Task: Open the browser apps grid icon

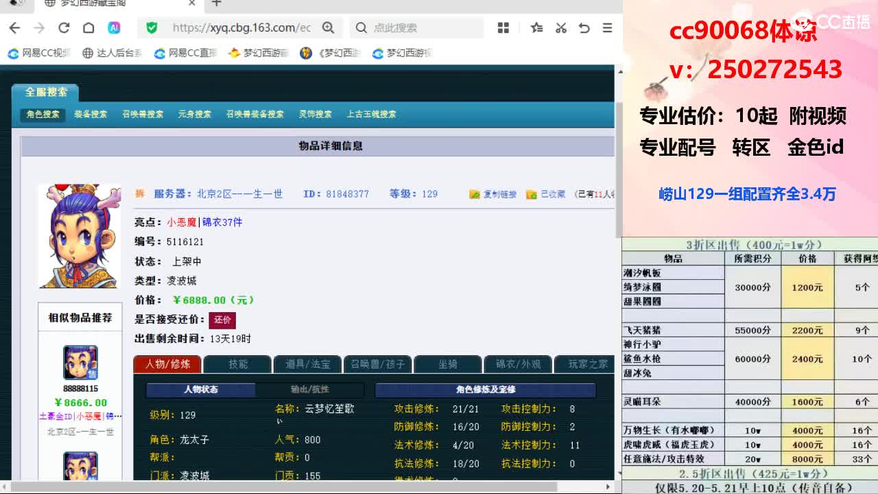Action: (x=503, y=28)
